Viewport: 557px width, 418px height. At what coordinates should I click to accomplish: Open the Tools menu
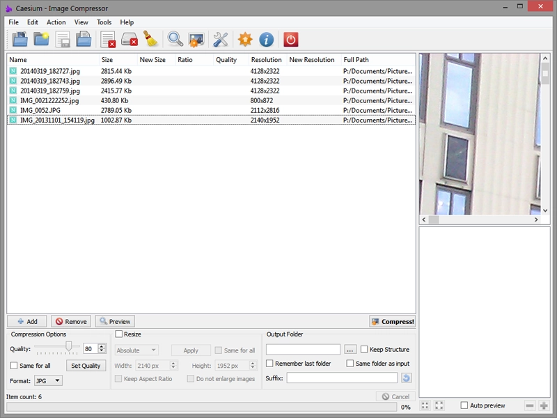[104, 22]
